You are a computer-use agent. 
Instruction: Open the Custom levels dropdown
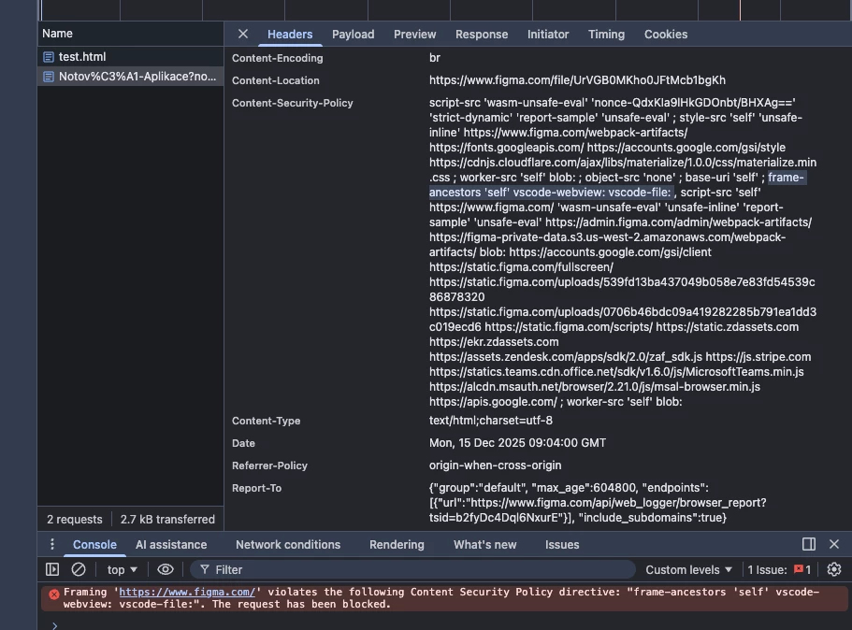688,570
